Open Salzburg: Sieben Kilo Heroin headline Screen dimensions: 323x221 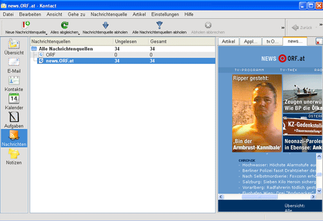coord(279,182)
